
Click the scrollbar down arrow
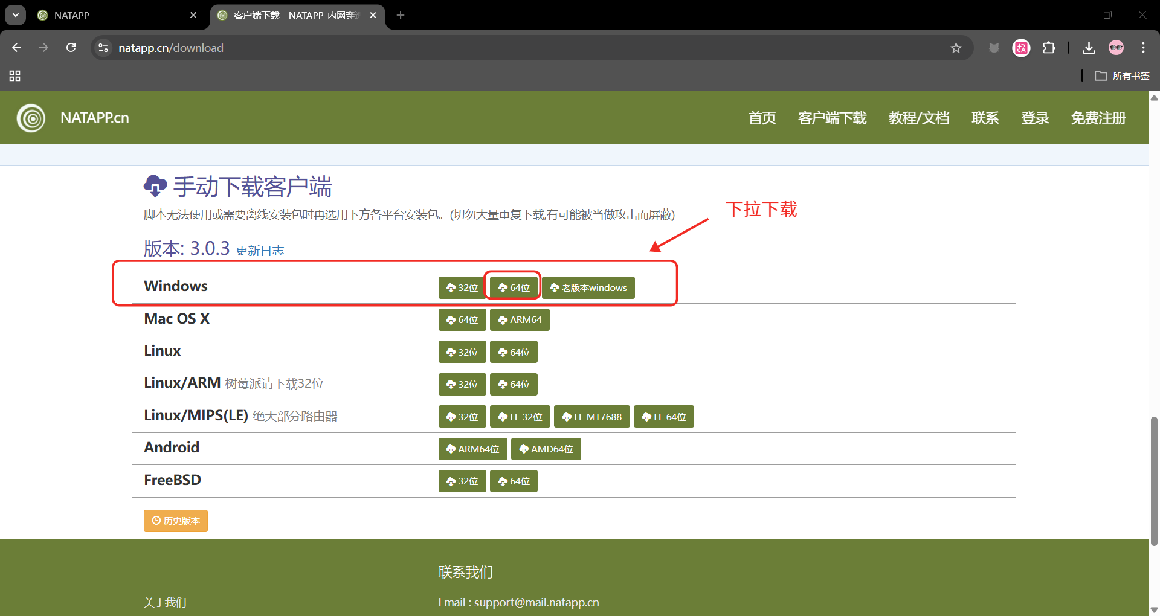click(1154, 610)
